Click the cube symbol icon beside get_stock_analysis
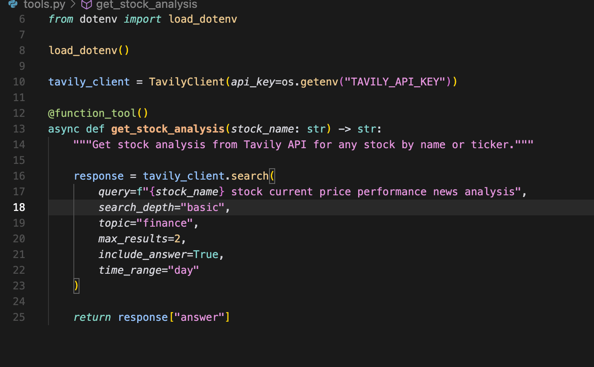Screen dimensions: 594x367 pyautogui.click(x=87, y=4)
